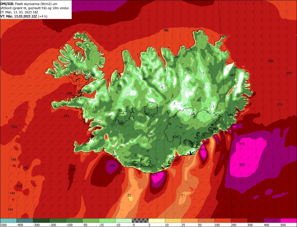Click the 230 value in southwest ocean
The image size is (297, 227).
tap(19, 186)
